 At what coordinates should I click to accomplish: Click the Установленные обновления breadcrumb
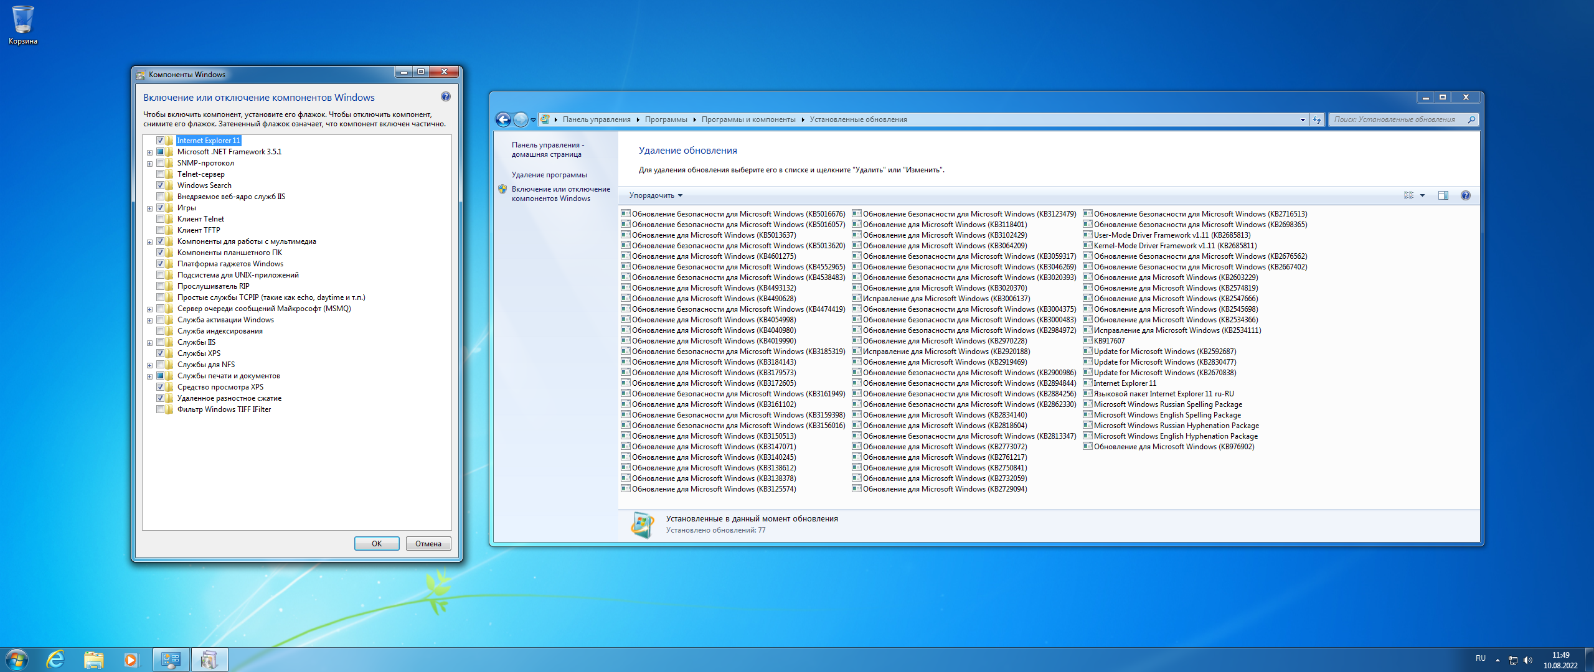tap(858, 119)
